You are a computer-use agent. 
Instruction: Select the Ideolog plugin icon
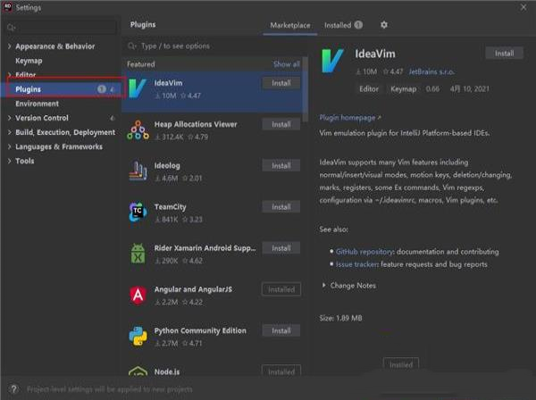click(138, 171)
